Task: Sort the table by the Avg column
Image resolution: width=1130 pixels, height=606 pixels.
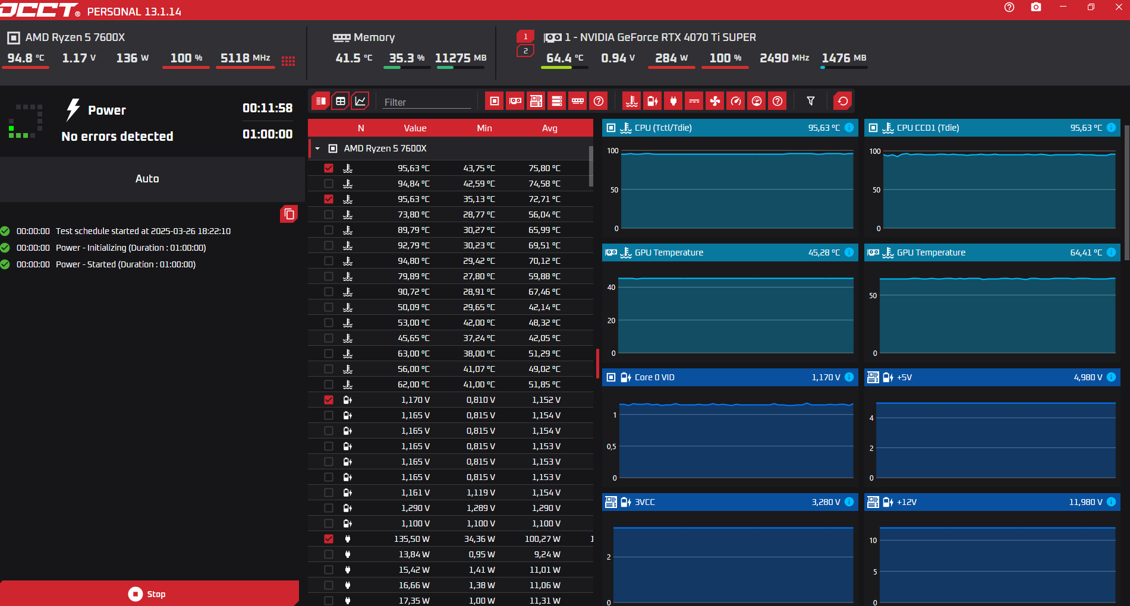Action: [x=550, y=128]
